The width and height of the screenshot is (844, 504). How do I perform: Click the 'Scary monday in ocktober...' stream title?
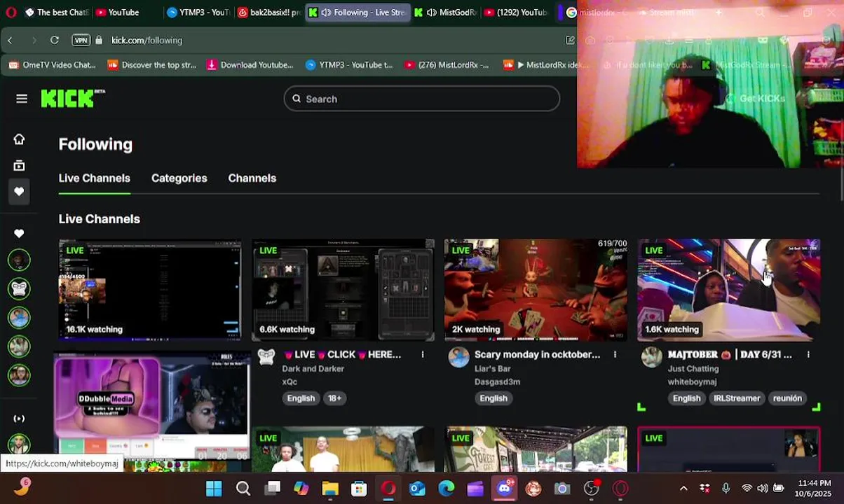coord(537,355)
